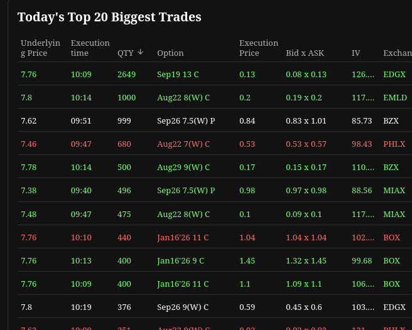Click underlying price 7.78

[29, 168]
